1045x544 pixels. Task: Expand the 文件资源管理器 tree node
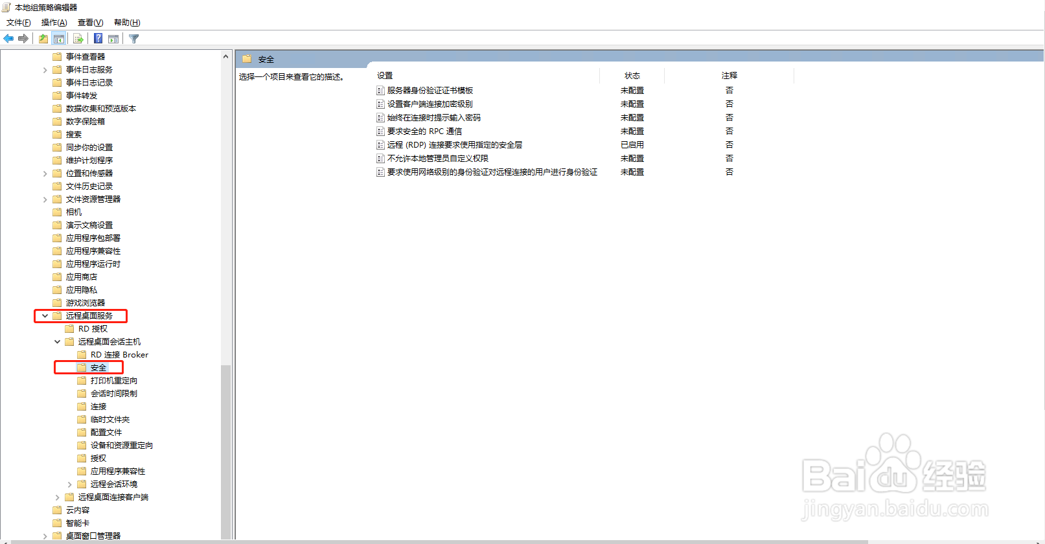pos(45,199)
